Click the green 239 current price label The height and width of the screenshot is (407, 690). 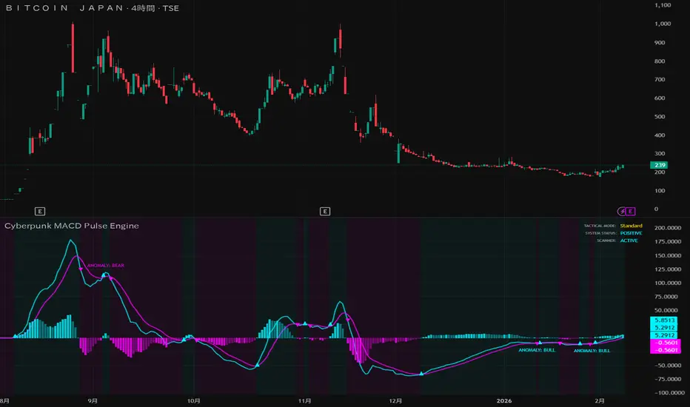click(x=659, y=165)
